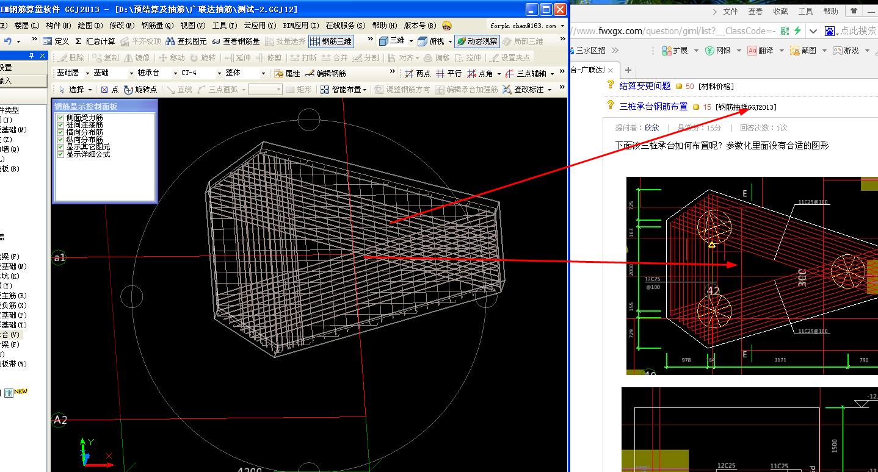Screen dimensions: 878x472
Task: Uncheck 显示其它图元 checkbox
Action: click(x=60, y=147)
